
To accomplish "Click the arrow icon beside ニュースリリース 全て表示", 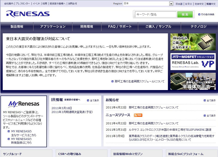I will (x=205, y=115).
